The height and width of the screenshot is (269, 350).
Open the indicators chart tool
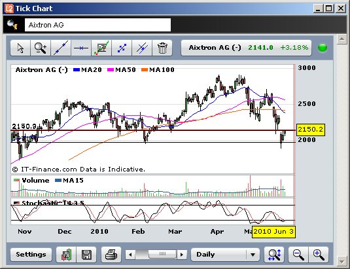(101, 48)
